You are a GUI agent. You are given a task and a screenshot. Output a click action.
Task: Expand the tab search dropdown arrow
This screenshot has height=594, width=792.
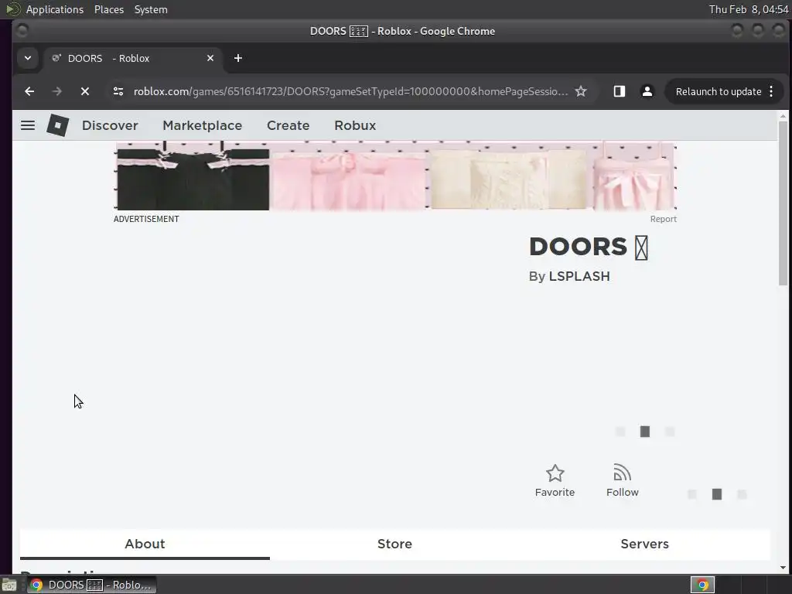click(28, 58)
